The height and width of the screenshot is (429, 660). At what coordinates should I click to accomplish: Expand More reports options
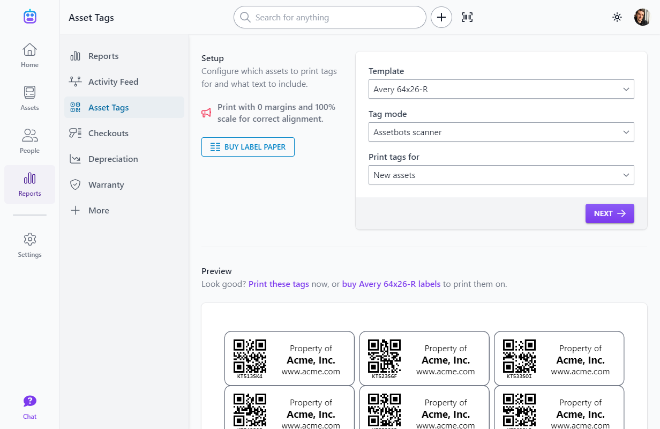pos(124,210)
